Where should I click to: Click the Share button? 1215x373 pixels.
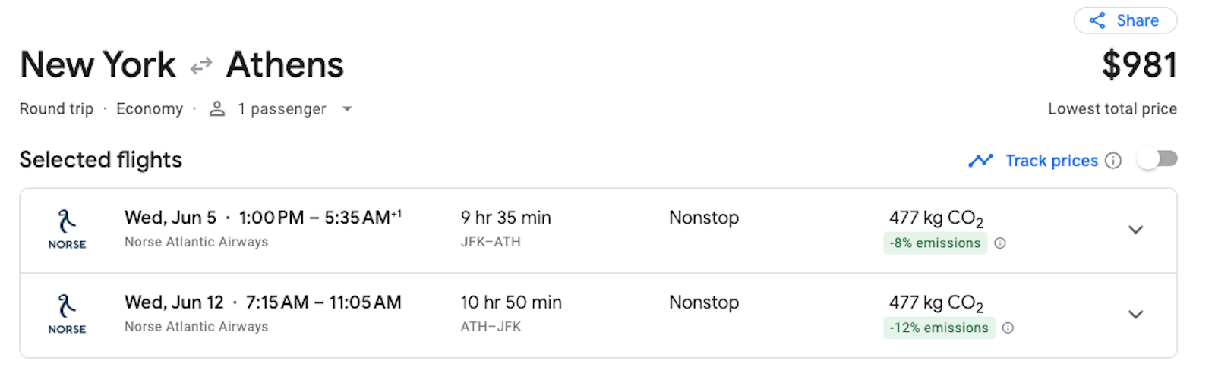click(1125, 20)
